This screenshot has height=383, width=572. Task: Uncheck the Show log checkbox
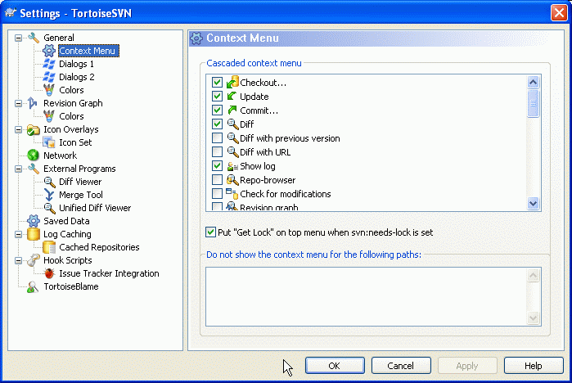click(x=217, y=166)
